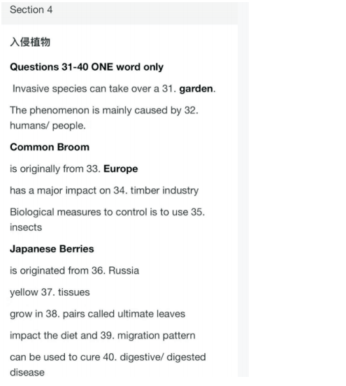The image size is (346, 386).
Task: Click the line is originally from 33.
Action: [x=55, y=169]
